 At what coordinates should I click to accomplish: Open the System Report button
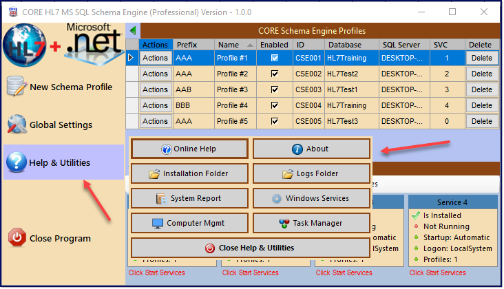pos(189,198)
